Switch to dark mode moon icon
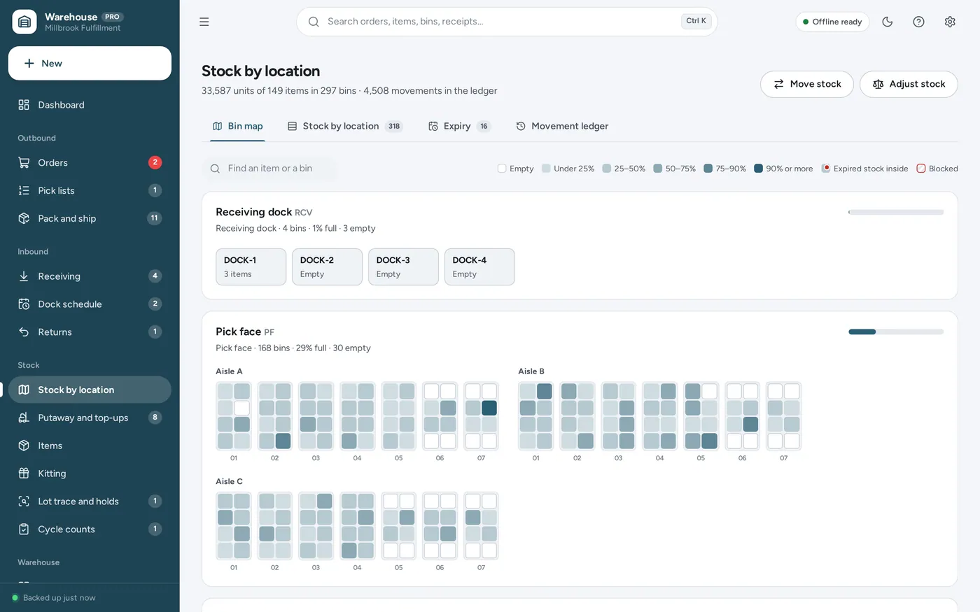 pos(888,22)
